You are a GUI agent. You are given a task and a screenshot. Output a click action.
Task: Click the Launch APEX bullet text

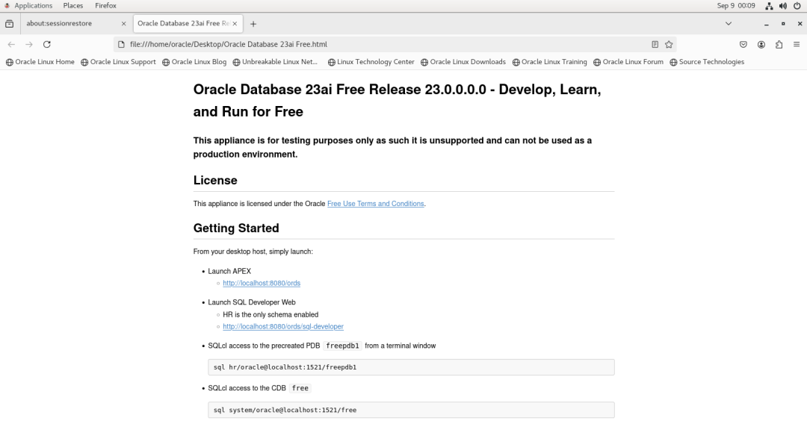point(229,271)
